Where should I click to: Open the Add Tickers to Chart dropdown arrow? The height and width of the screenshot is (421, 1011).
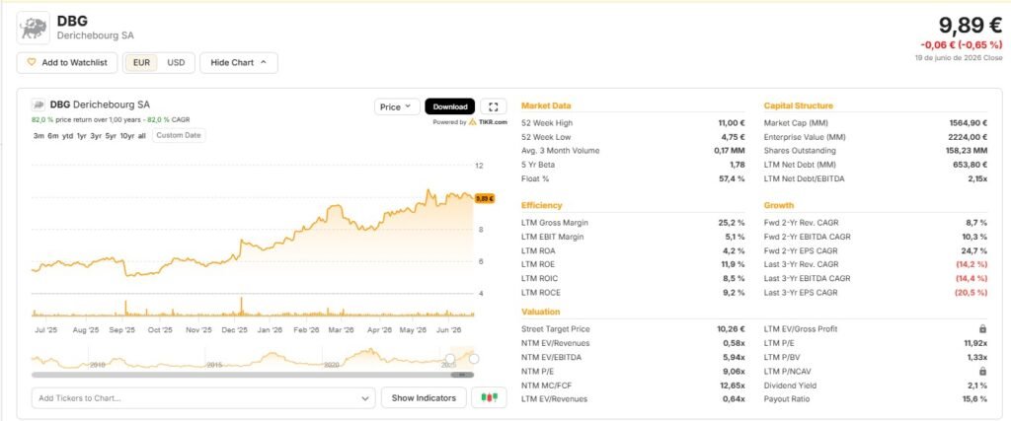click(x=365, y=398)
